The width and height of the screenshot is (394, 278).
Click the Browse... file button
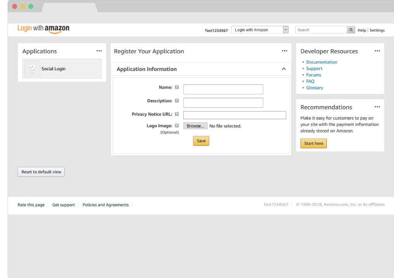pyautogui.click(x=195, y=126)
